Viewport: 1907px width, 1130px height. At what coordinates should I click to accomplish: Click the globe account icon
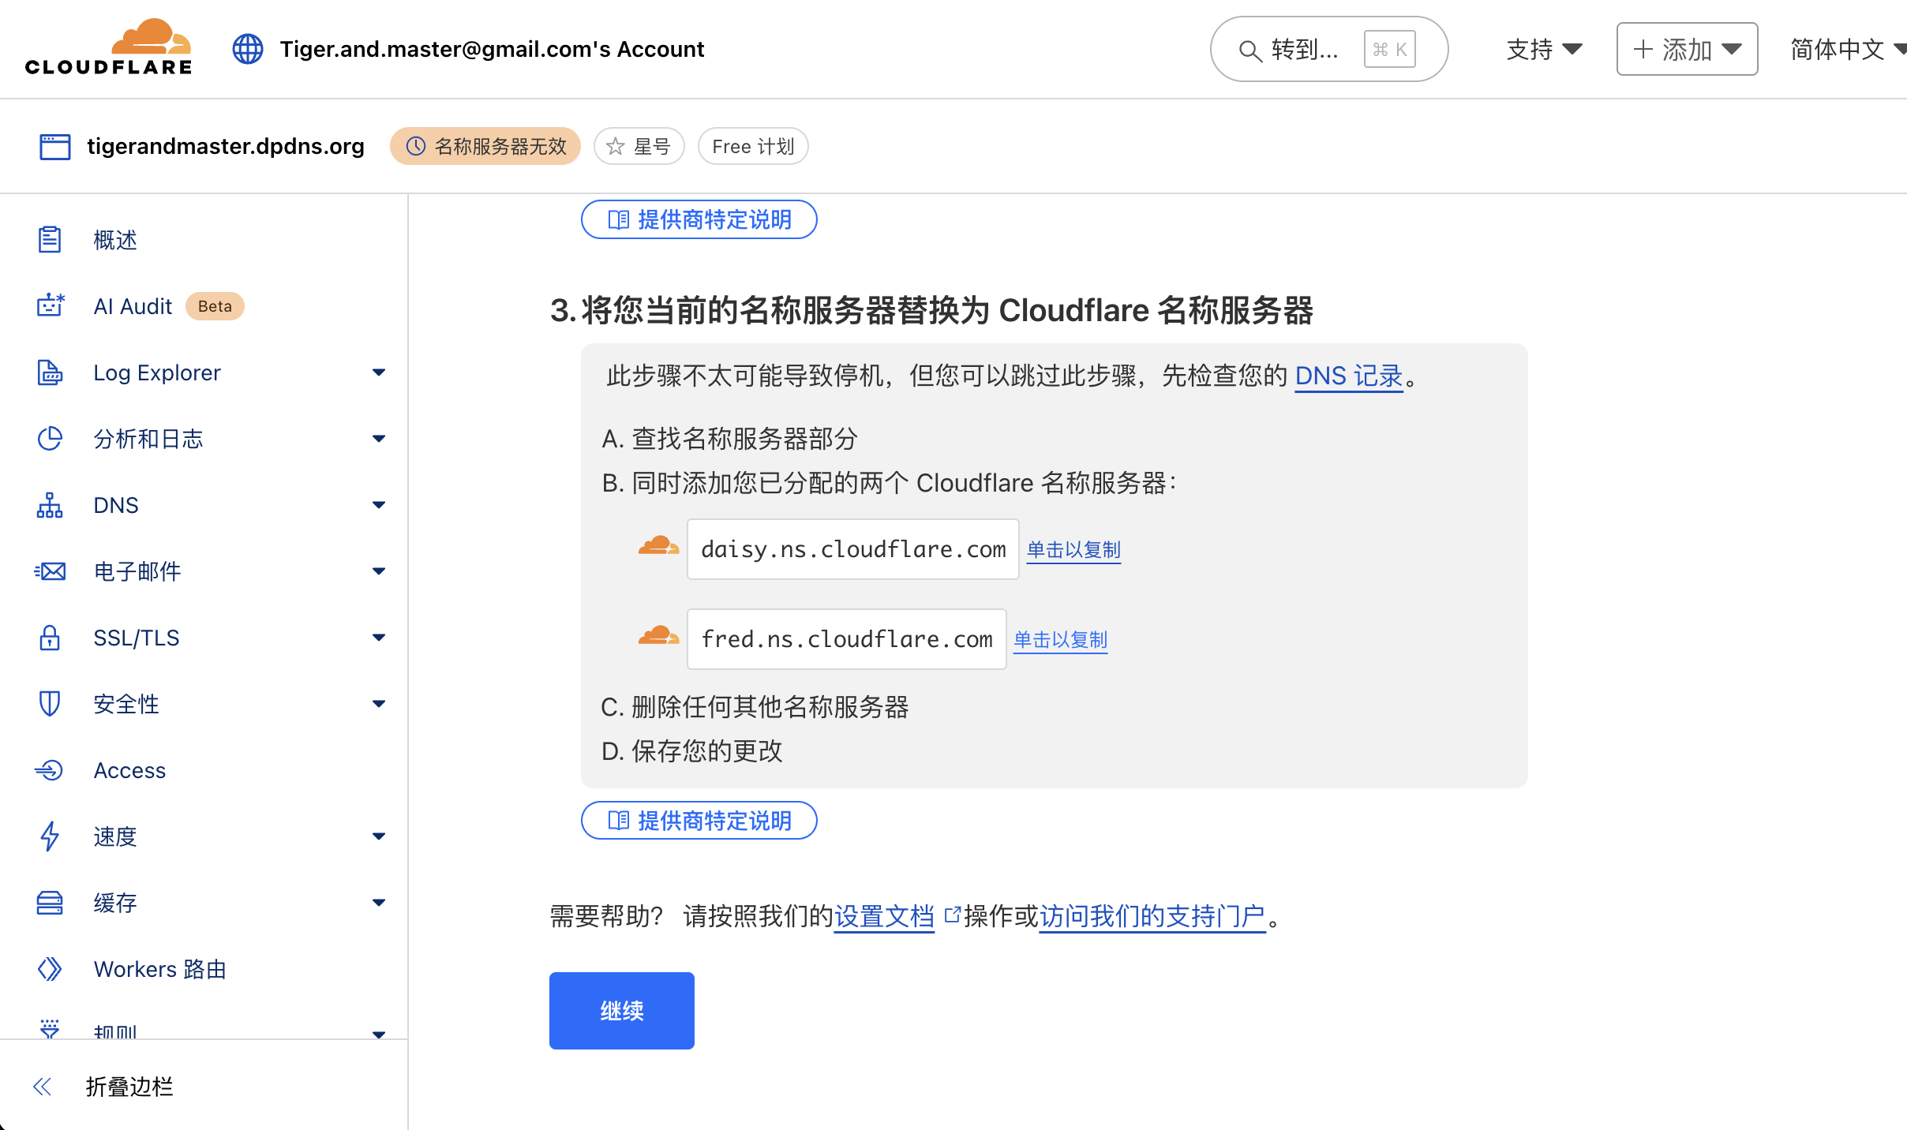[248, 49]
